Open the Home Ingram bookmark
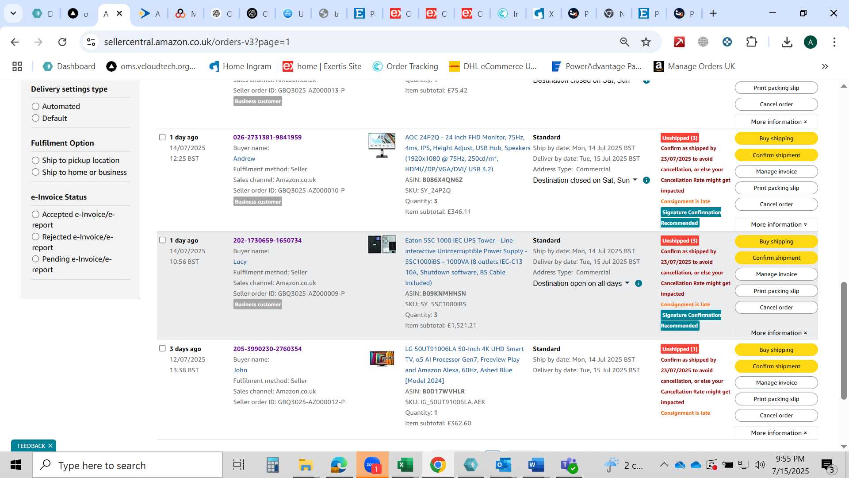This screenshot has width=849, height=478. coord(240,66)
